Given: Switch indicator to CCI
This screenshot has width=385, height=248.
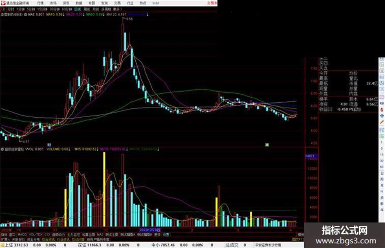Looking at the screenshot, I should pyautogui.click(x=47, y=235).
